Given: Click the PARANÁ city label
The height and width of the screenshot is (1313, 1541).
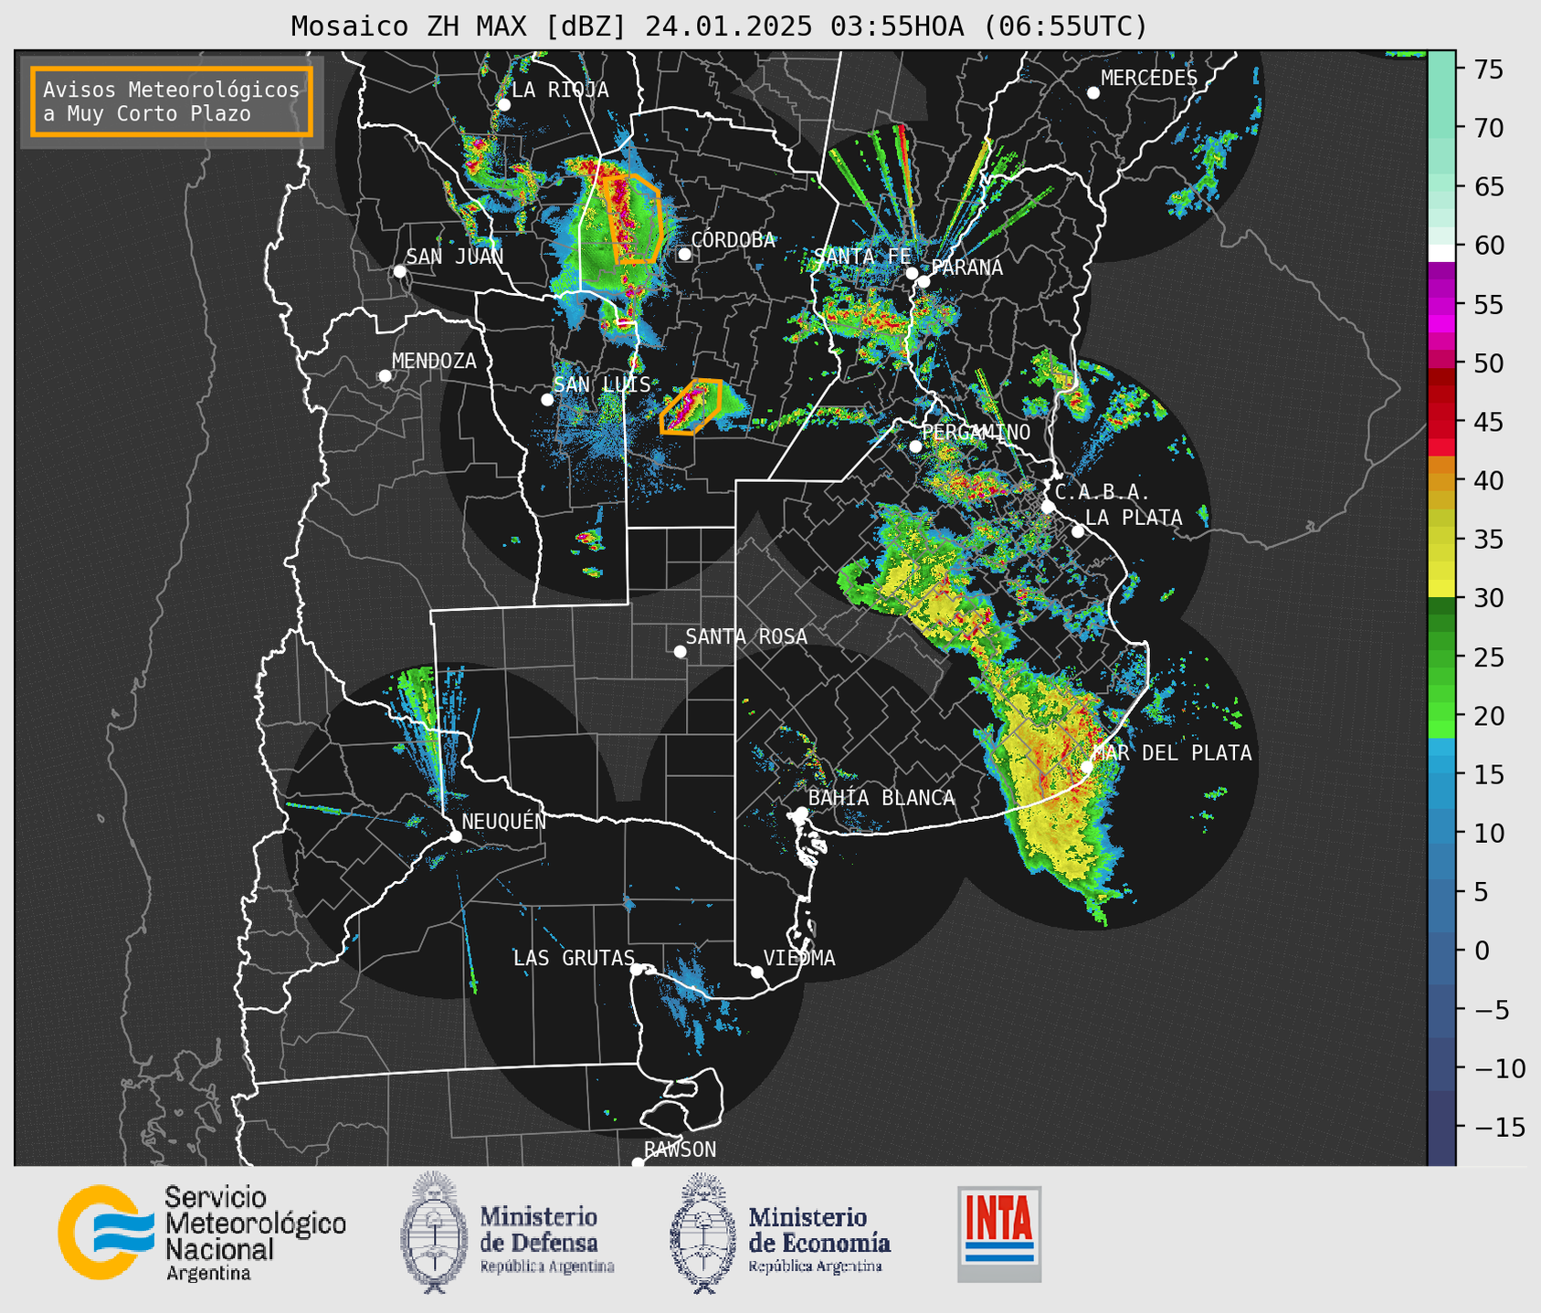Looking at the screenshot, I should [967, 268].
